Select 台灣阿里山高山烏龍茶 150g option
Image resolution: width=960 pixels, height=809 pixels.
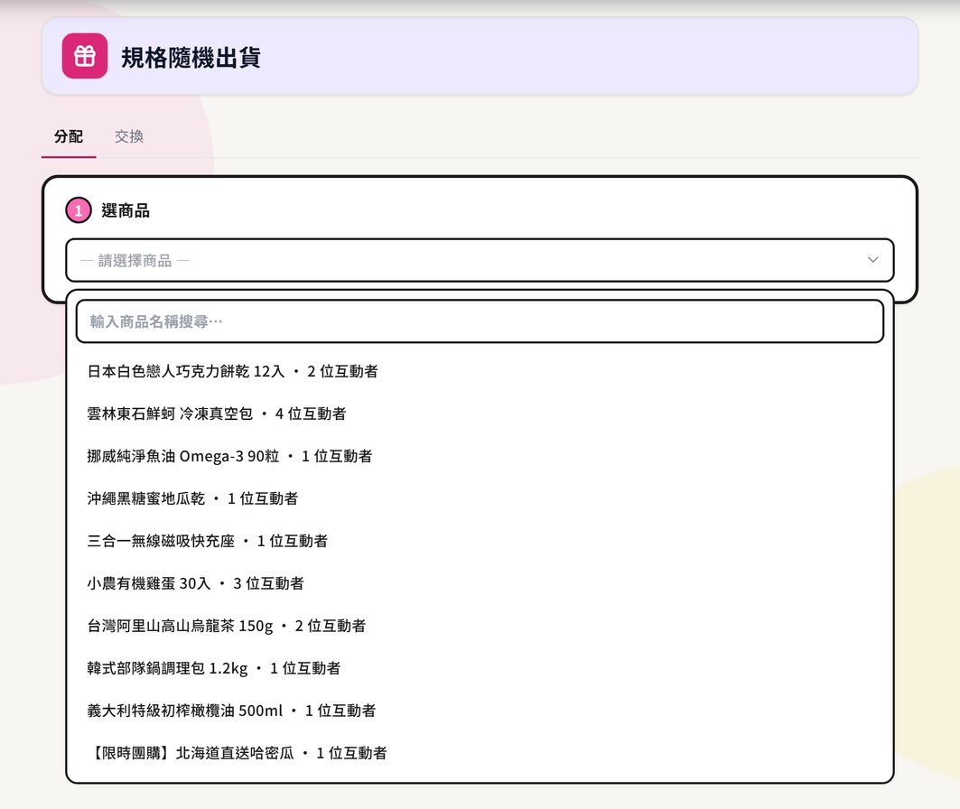coord(480,626)
